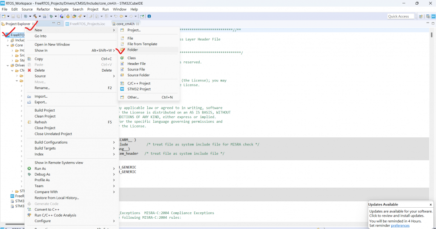Viewport: 436px width, 229px height.
Task: Click the Debug As bug icon
Action: pos(29,174)
